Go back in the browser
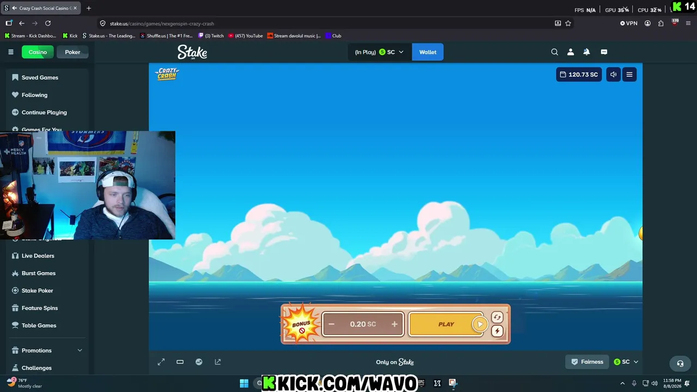The image size is (697, 392). [22, 23]
